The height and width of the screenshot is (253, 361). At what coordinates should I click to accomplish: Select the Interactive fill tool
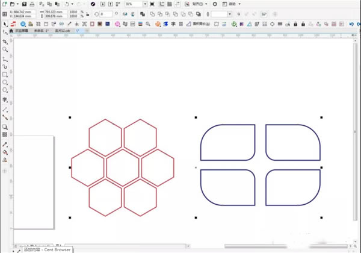pyautogui.click(x=5, y=152)
